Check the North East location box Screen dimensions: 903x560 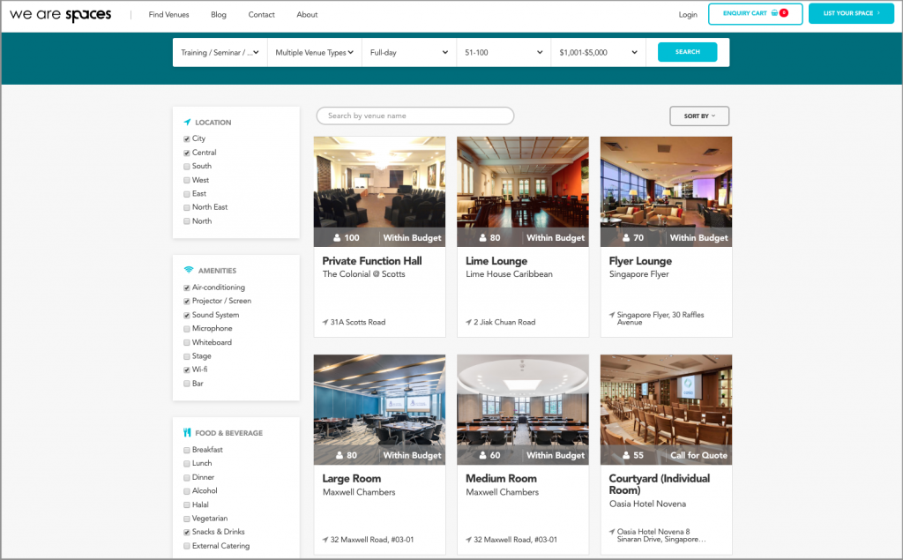point(187,207)
